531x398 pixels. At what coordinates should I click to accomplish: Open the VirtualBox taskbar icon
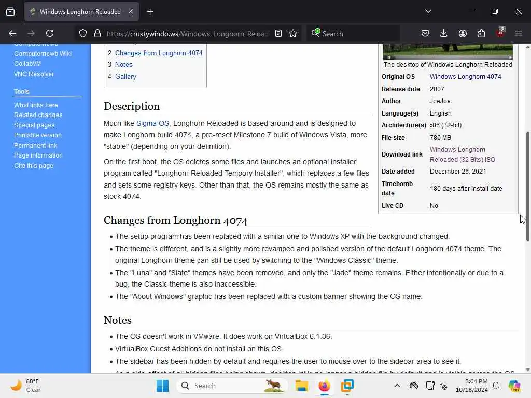click(x=347, y=386)
